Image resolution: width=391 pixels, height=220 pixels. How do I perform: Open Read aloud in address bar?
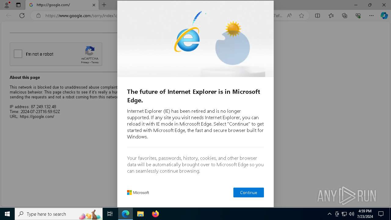tap(289, 16)
